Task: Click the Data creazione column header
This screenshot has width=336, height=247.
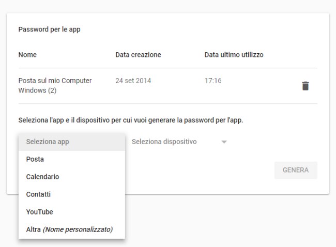Action: pyautogui.click(x=138, y=55)
